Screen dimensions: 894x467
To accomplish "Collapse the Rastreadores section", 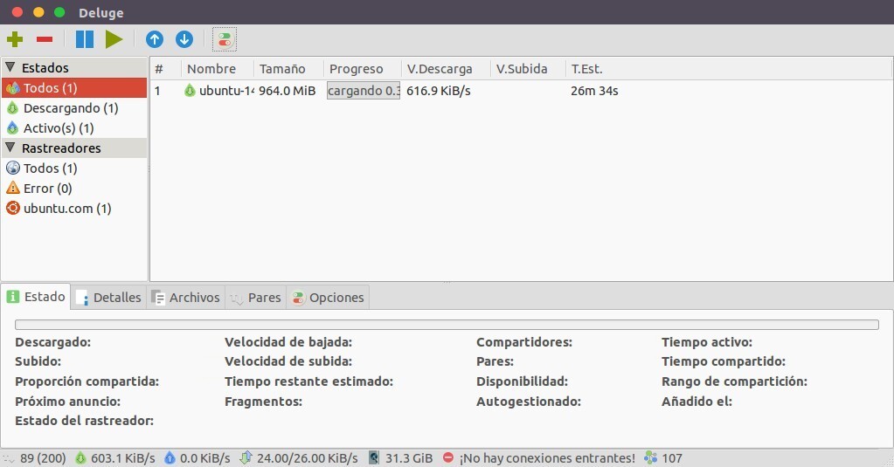I will 10,148.
